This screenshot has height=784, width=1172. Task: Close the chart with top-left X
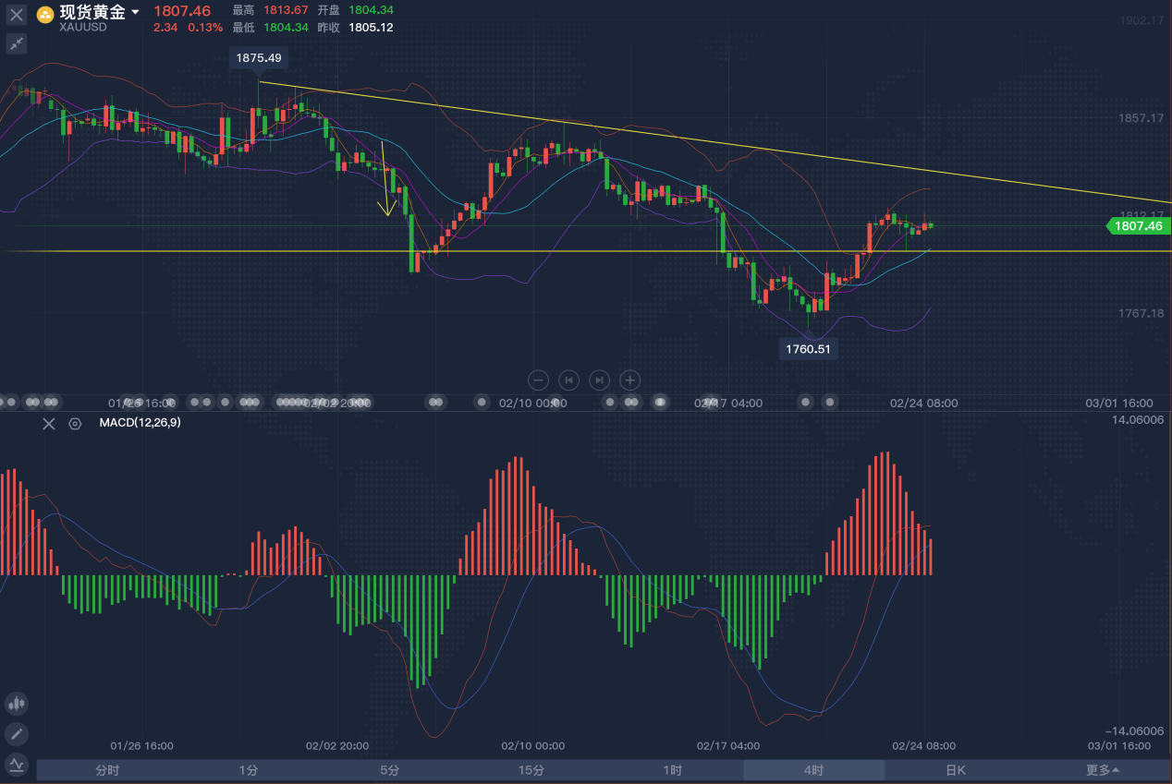click(17, 15)
